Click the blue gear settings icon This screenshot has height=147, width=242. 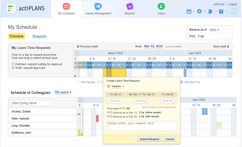click(199, 11)
